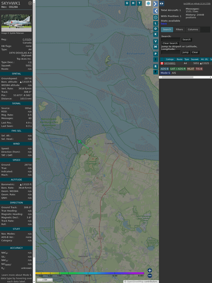Click the altitude color scale bar
The width and height of the screenshot is (212, 283).
tap(90, 273)
